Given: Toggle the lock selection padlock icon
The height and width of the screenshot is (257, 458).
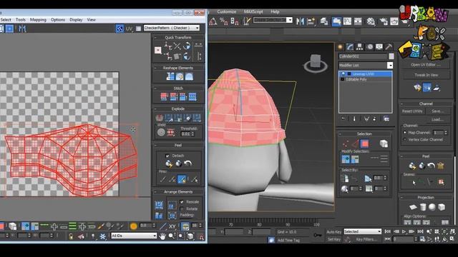Looking at the screenshot, I should pos(71,236).
